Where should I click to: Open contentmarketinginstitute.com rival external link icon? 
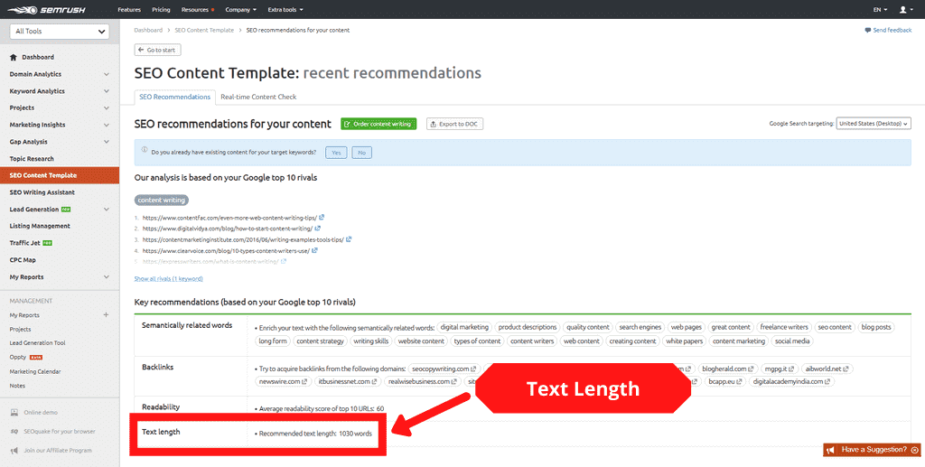(349, 239)
